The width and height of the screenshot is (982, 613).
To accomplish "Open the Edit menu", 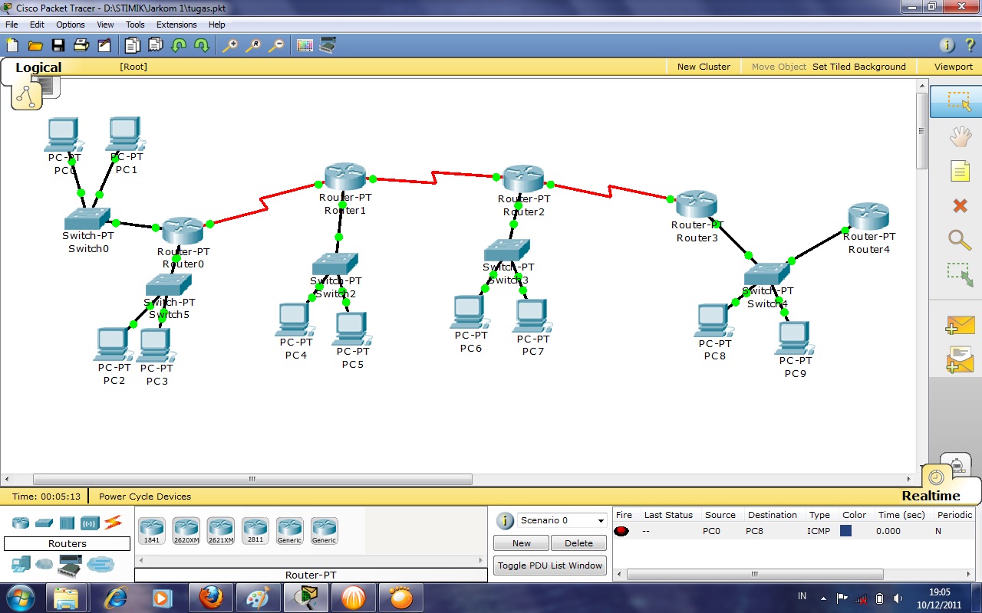I will 37,25.
